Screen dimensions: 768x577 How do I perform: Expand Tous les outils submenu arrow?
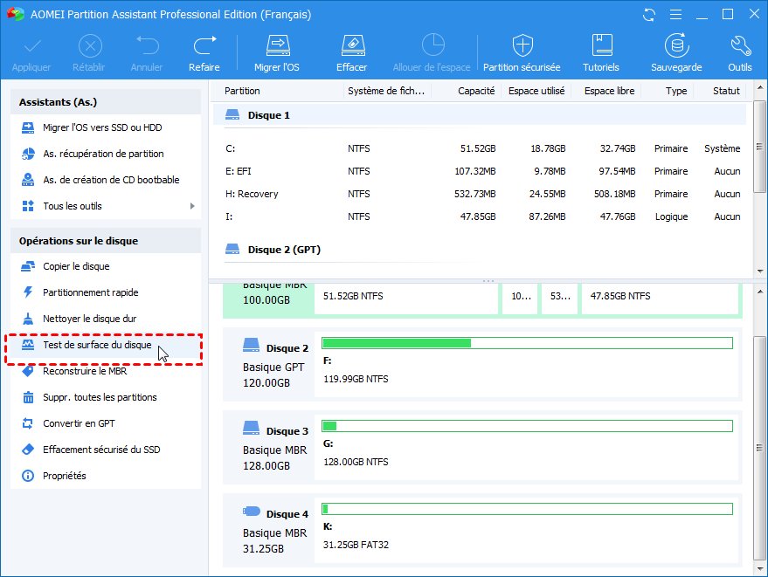point(192,206)
